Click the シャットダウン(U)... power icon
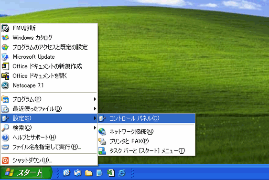The width and height of the screenshot is (269, 180). click(x=5, y=160)
